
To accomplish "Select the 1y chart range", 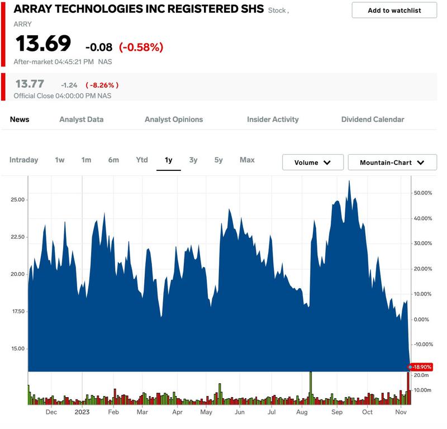I will (x=169, y=160).
